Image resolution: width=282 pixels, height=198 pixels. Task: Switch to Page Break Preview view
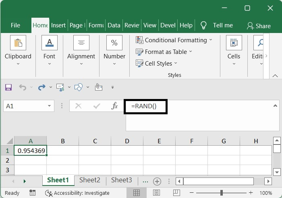[177, 193]
